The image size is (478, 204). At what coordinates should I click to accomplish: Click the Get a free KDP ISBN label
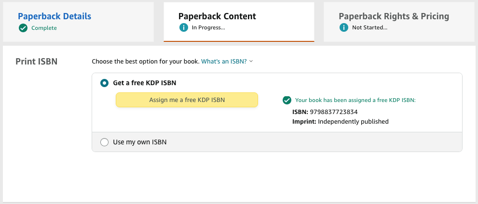point(145,83)
